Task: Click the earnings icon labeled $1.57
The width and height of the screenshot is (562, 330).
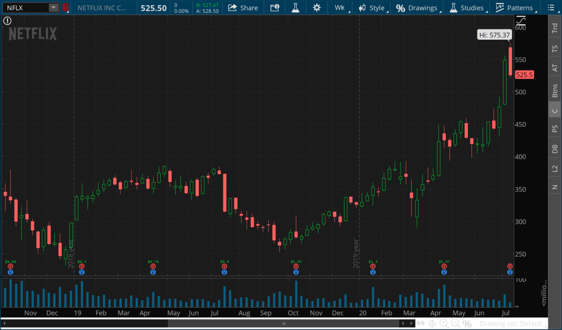Action: [444, 266]
